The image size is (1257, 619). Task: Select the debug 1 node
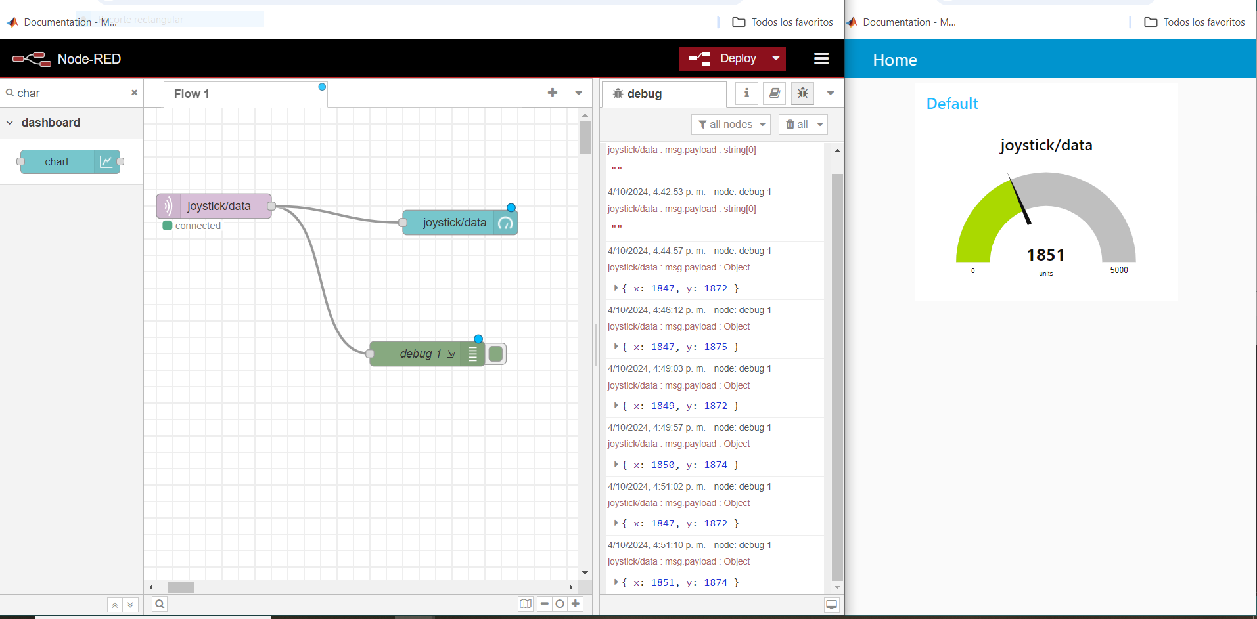[427, 354]
